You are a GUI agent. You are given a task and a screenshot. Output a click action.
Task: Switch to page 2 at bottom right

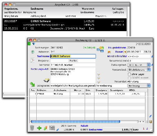pos(147,128)
